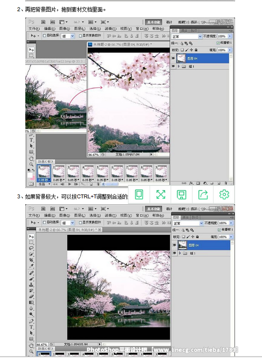The image size is (262, 358).
Task: Open Quick Mask mode in step 2 toolbox
Action: (x=31, y=184)
